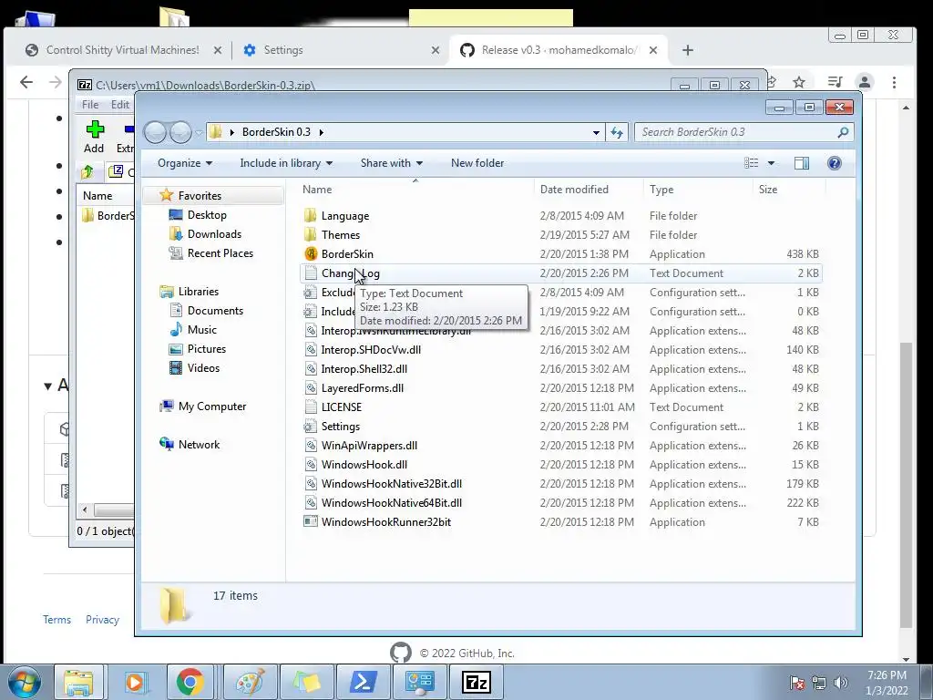Open File menu in 7-Zip window
The height and width of the screenshot is (700, 933).
[90, 105]
